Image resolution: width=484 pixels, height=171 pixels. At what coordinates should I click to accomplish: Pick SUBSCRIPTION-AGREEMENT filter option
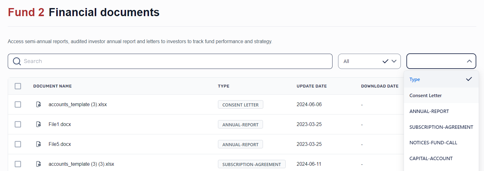pos(441,127)
